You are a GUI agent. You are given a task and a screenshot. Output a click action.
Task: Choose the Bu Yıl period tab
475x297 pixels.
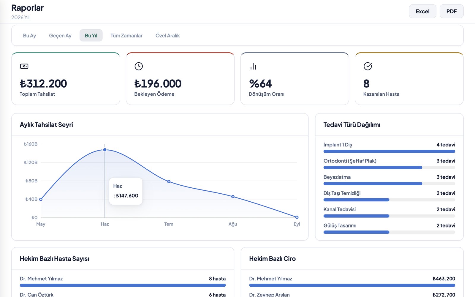click(91, 35)
